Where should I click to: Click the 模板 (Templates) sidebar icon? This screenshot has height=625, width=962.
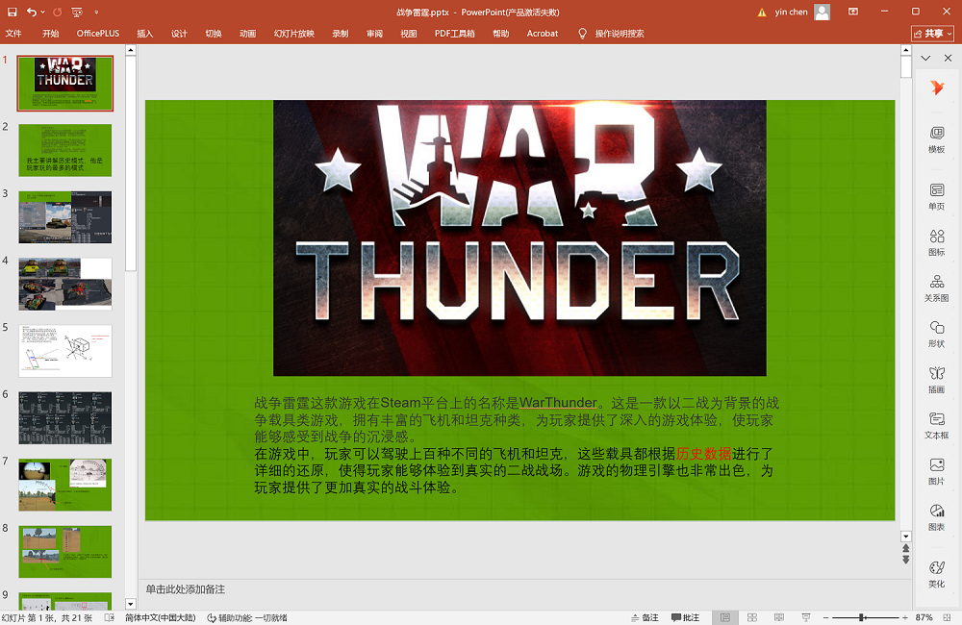pos(936,139)
